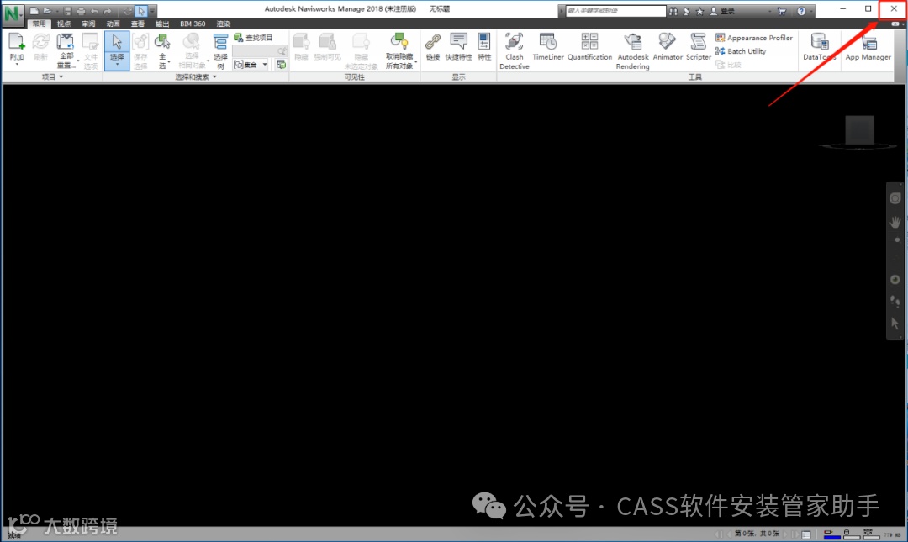The width and height of the screenshot is (908, 542).
Task: Switch to the 审阅 ribbon tab
Action: pos(88,24)
